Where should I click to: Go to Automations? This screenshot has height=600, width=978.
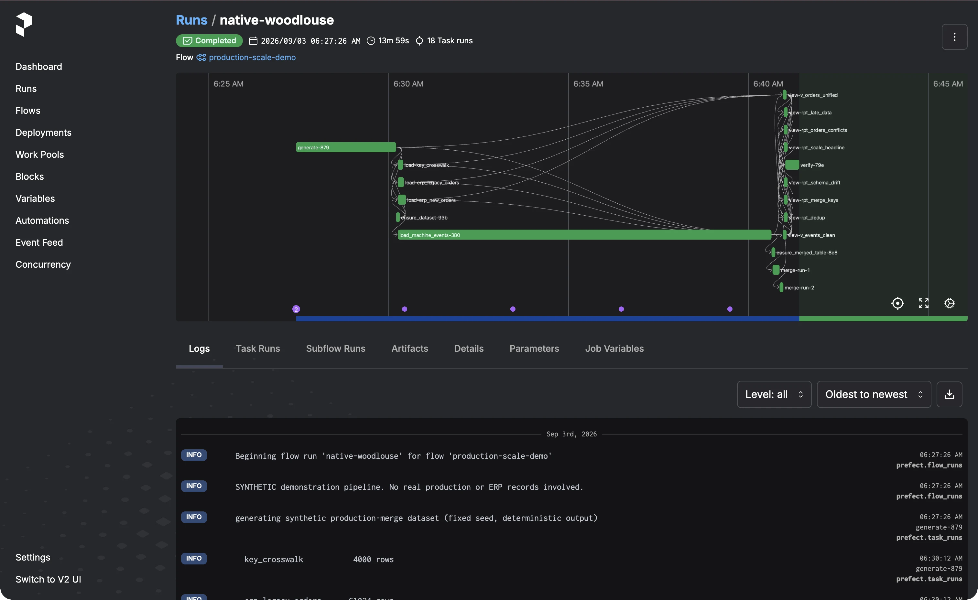(42, 220)
